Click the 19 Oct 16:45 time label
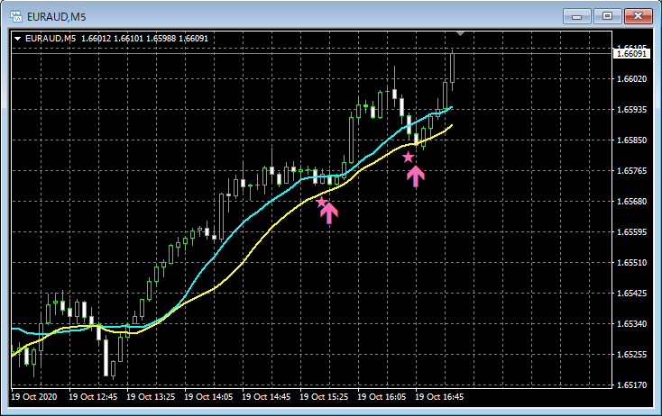Viewport: 662px width, 416px height. (x=439, y=397)
